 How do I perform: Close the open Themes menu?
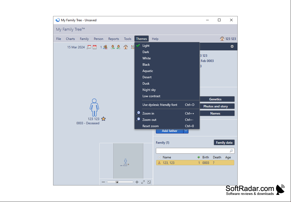(x=141, y=39)
